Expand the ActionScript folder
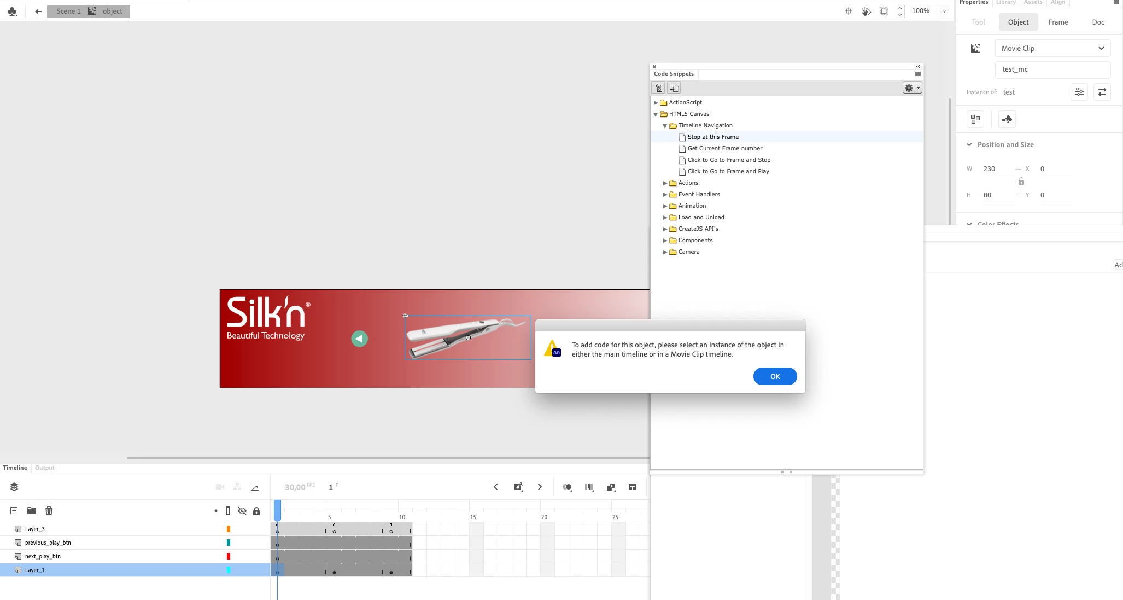 pos(656,102)
